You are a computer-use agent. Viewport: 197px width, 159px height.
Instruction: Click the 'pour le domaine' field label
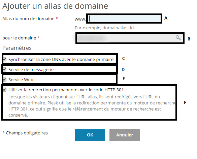point(19,38)
